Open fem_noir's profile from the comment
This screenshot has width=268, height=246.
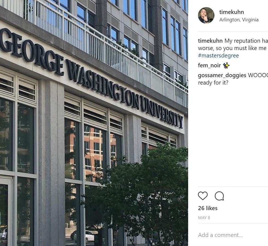[x=209, y=65]
